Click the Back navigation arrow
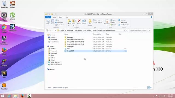 coord(47,30)
